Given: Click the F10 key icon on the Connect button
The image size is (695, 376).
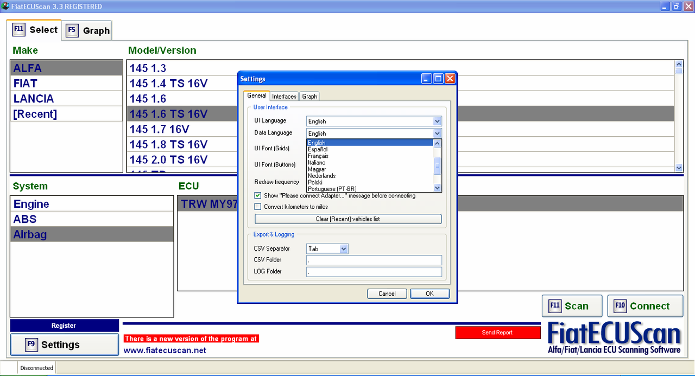Looking at the screenshot, I should [x=620, y=306].
